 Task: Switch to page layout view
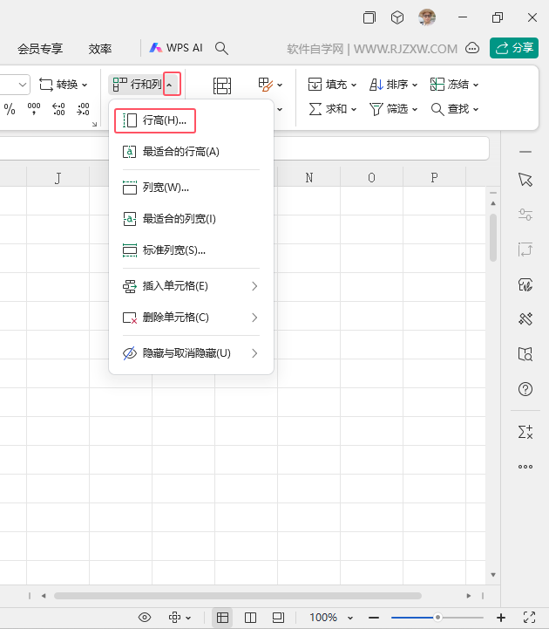[x=278, y=618]
